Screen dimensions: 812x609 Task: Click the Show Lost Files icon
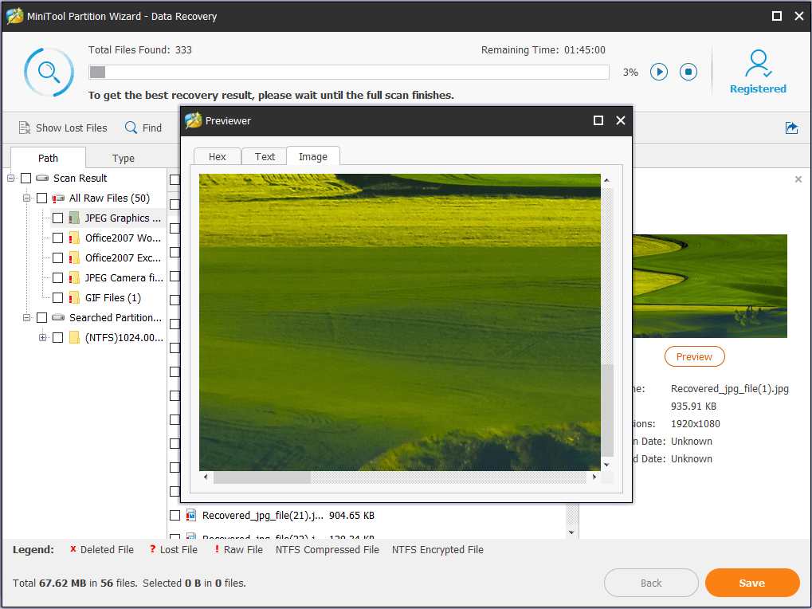24,128
